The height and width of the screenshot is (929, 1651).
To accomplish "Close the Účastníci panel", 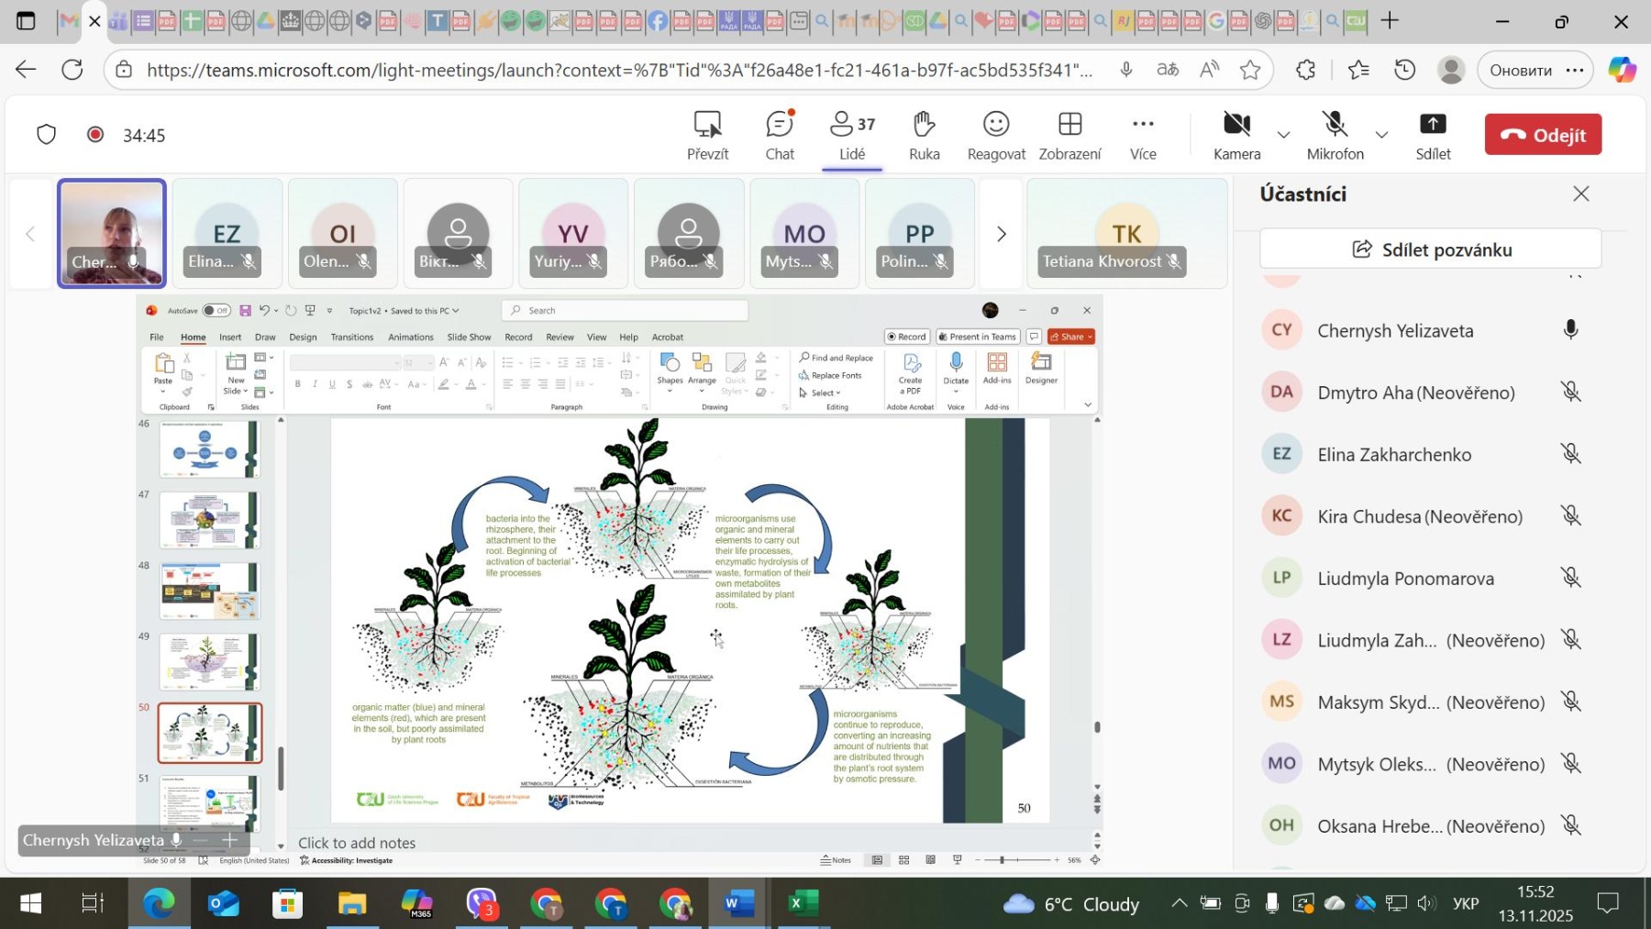I will (x=1580, y=194).
